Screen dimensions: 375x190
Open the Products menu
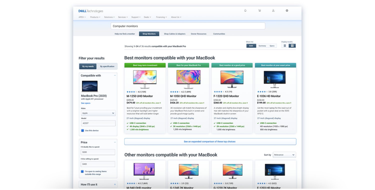pos(95,17)
